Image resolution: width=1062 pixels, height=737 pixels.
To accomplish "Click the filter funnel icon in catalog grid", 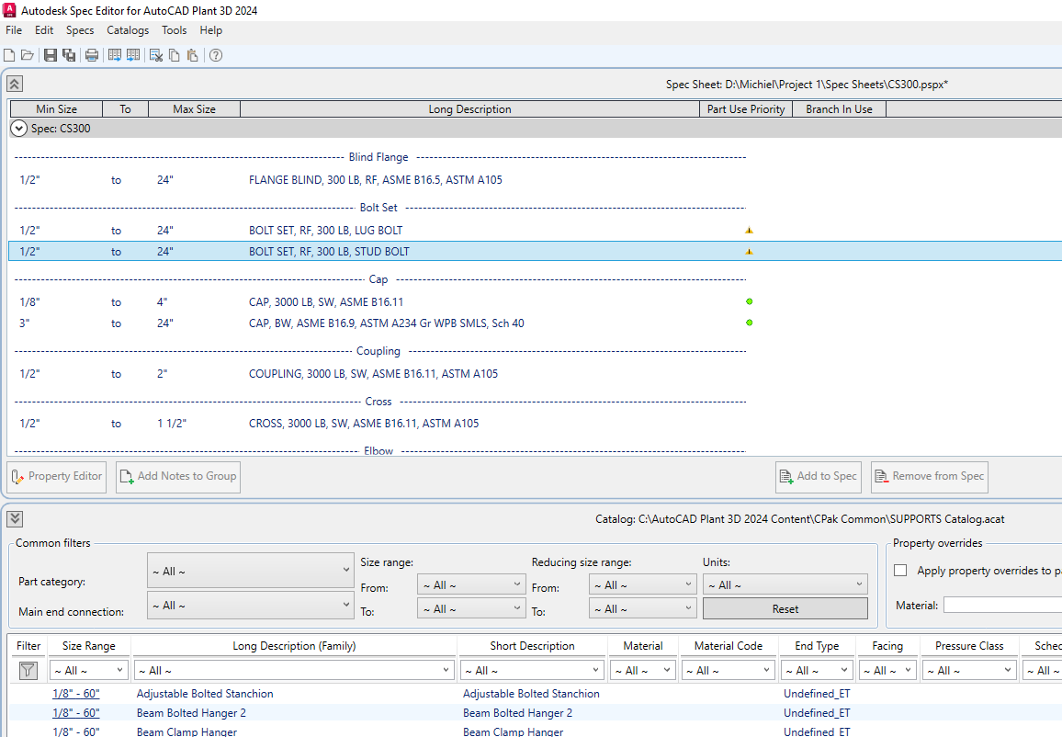I will 28,671.
